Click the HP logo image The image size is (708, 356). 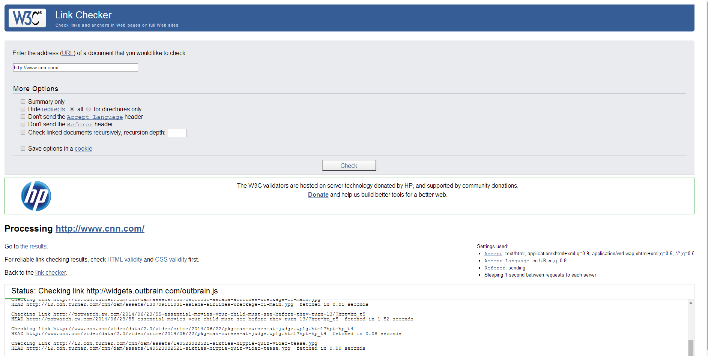[x=36, y=196]
